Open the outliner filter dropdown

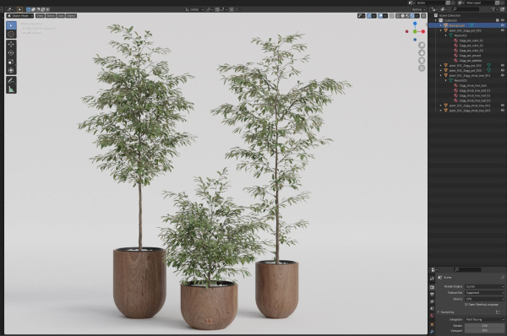tap(494, 9)
